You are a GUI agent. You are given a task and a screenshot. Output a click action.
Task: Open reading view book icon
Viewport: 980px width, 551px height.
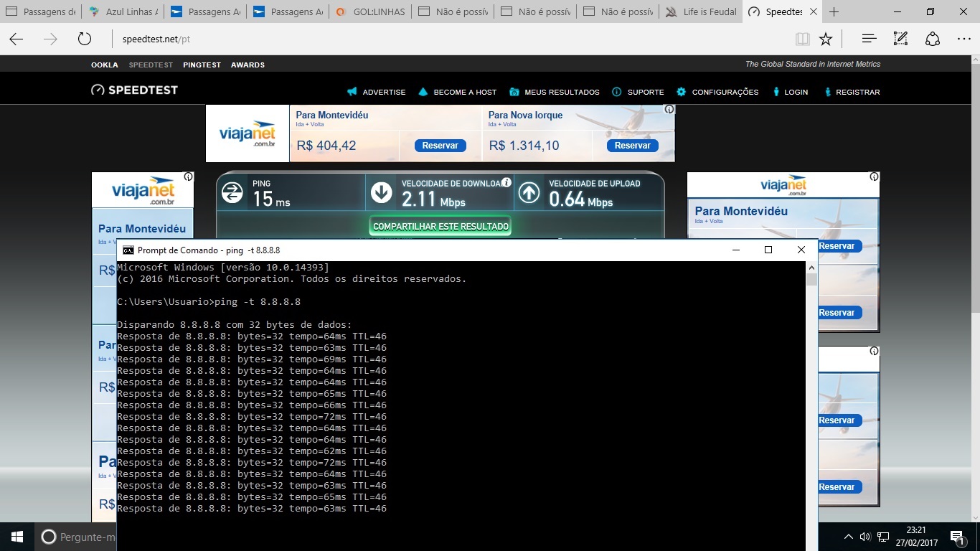coord(802,39)
